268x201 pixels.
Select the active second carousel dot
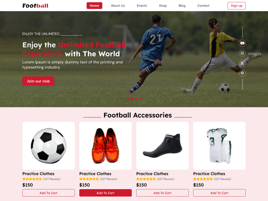pyautogui.click(x=132, y=99)
